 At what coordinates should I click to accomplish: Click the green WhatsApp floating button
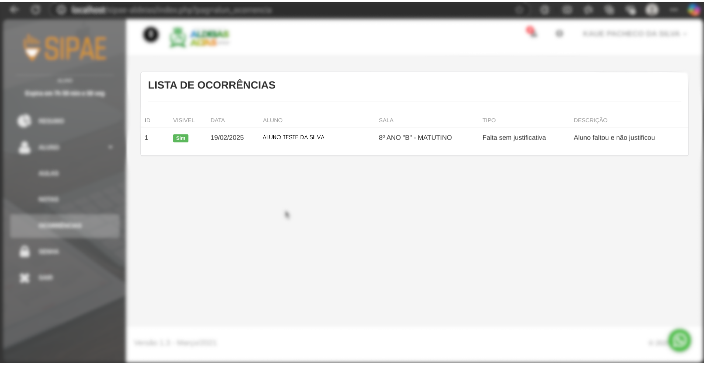(680, 340)
